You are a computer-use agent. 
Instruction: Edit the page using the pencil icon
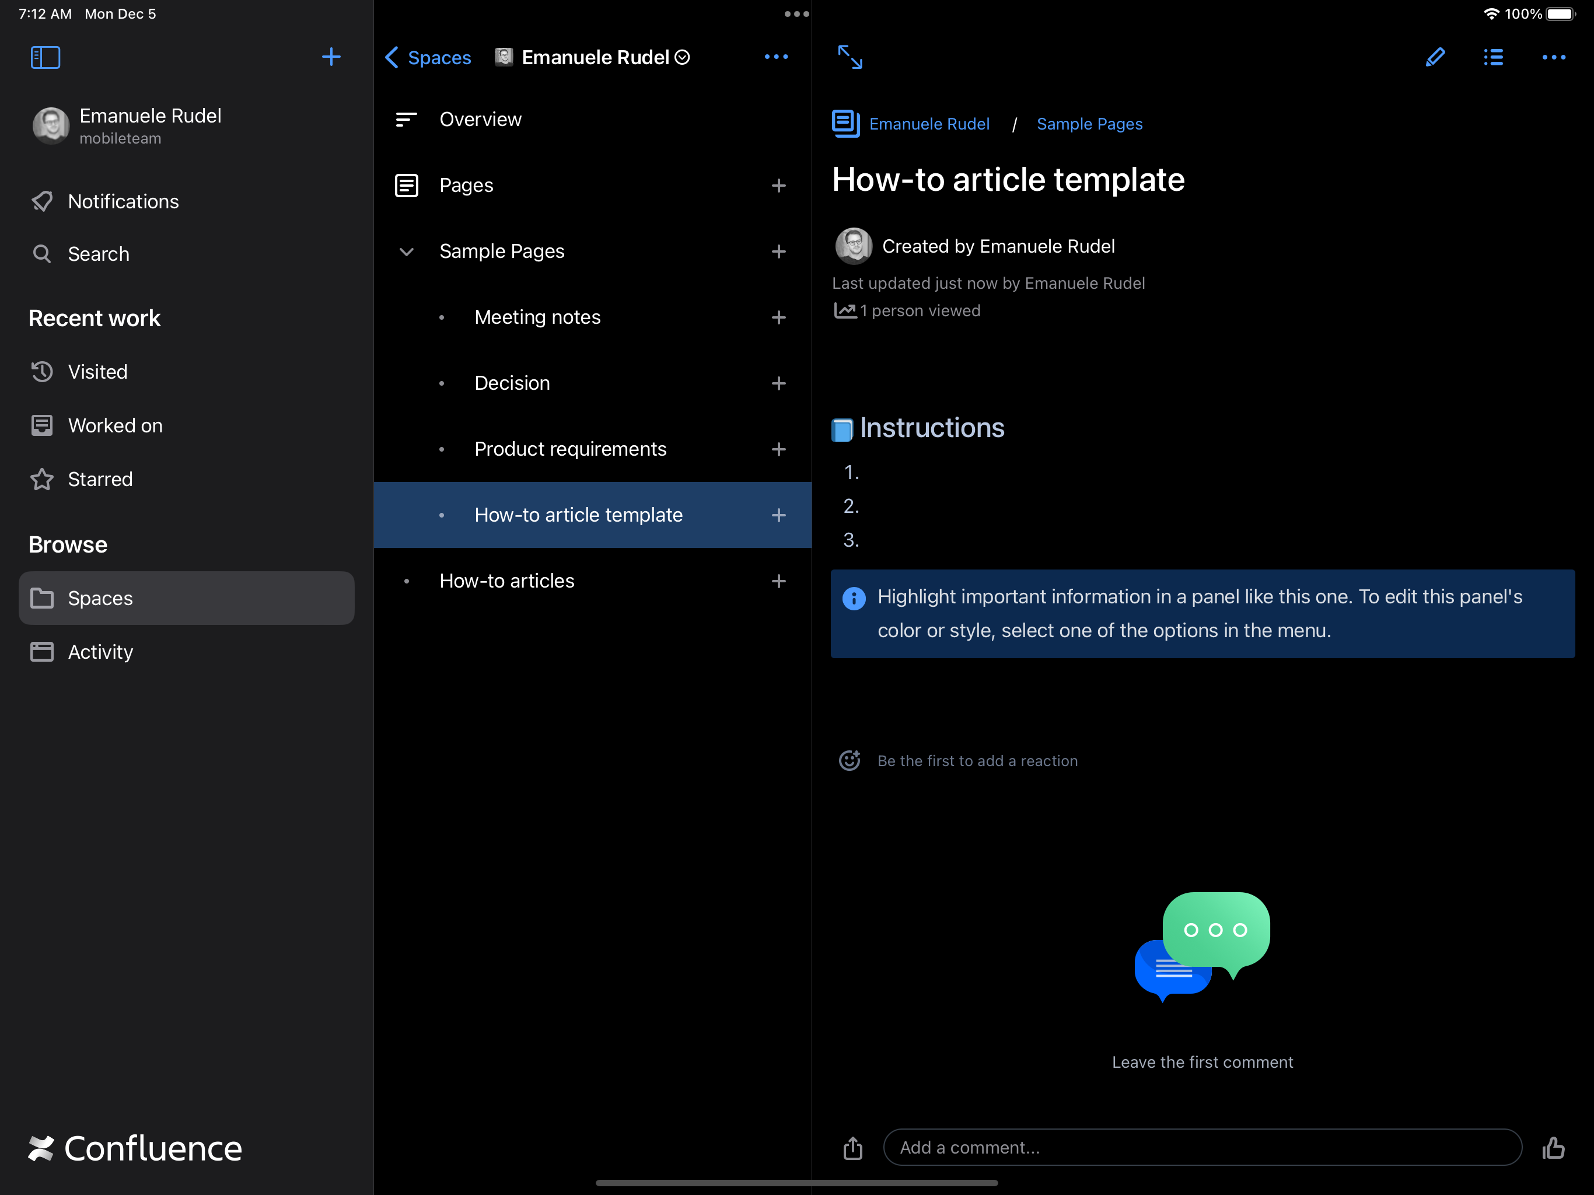pyautogui.click(x=1435, y=58)
